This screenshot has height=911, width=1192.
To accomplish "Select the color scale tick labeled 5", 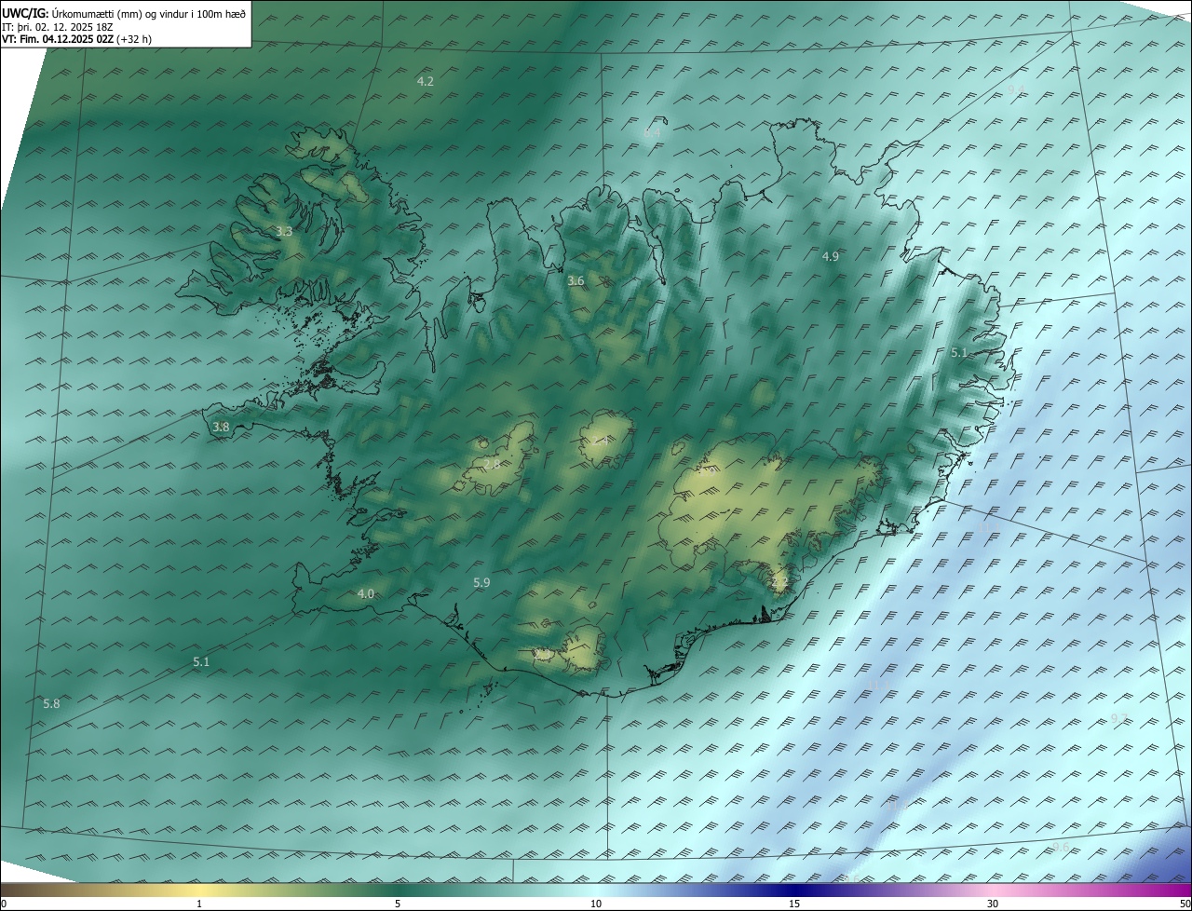I will pos(398,904).
